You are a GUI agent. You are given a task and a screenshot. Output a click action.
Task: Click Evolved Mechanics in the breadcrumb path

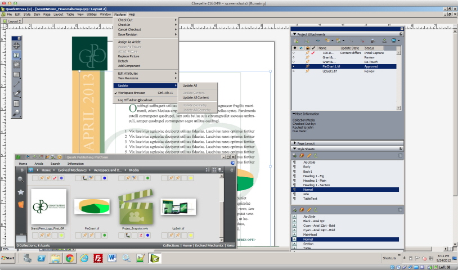click(72, 170)
